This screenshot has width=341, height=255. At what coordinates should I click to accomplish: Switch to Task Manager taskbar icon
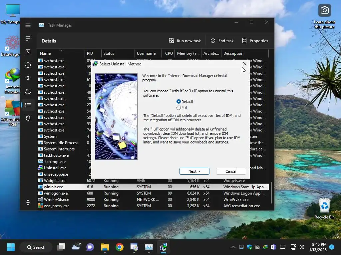[149, 247]
